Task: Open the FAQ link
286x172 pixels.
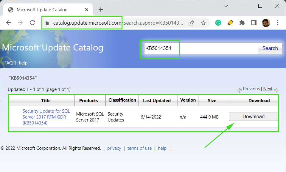Action: (8, 63)
